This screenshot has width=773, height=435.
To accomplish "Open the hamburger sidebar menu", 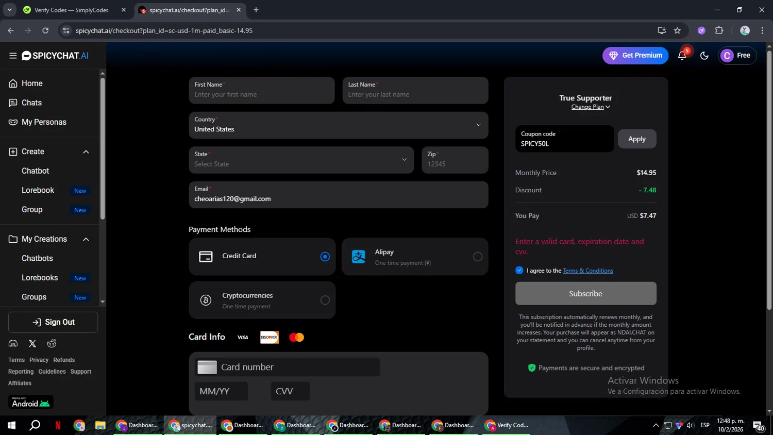I will [13, 56].
